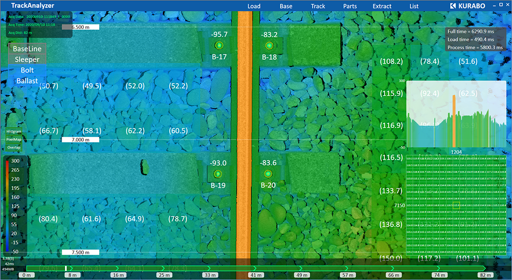This screenshot has height=280, width=512.
Task: Jump to the 49 m timeline marker
Action: 302,275
